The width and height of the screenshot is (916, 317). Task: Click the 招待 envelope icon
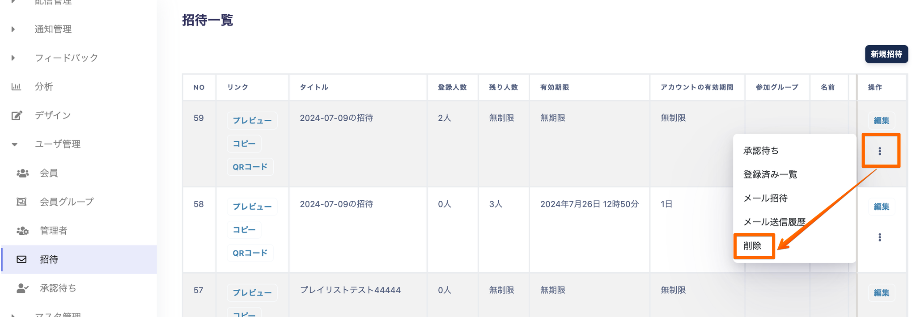[x=21, y=259]
